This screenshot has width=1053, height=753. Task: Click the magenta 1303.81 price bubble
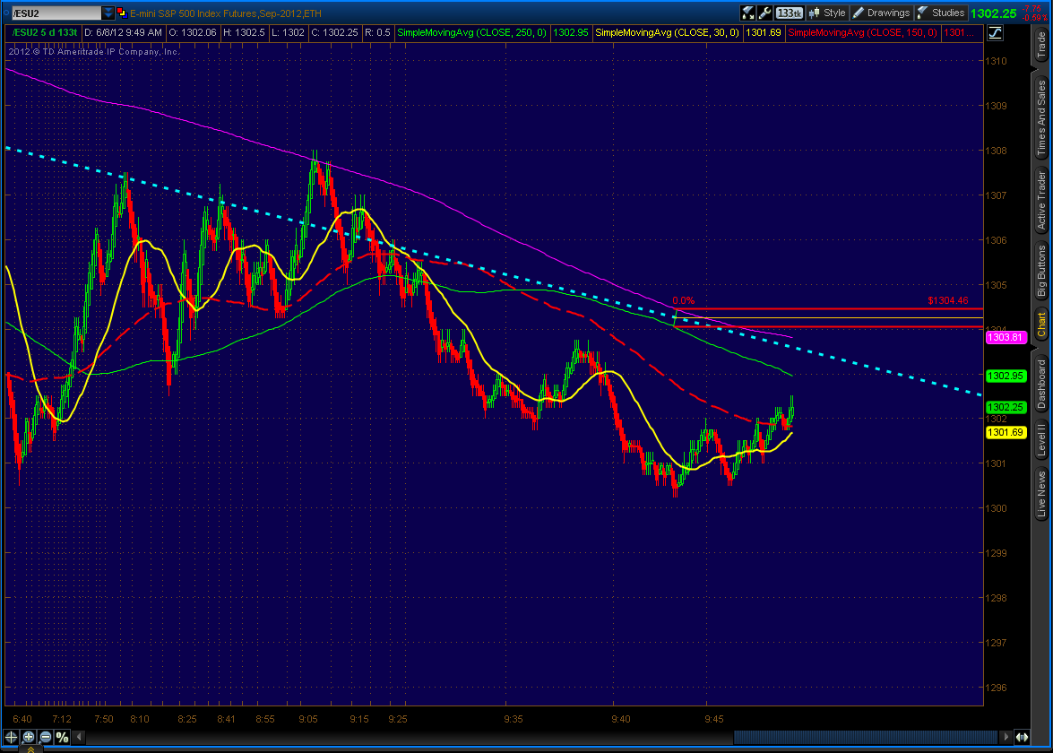[x=1006, y=337]
